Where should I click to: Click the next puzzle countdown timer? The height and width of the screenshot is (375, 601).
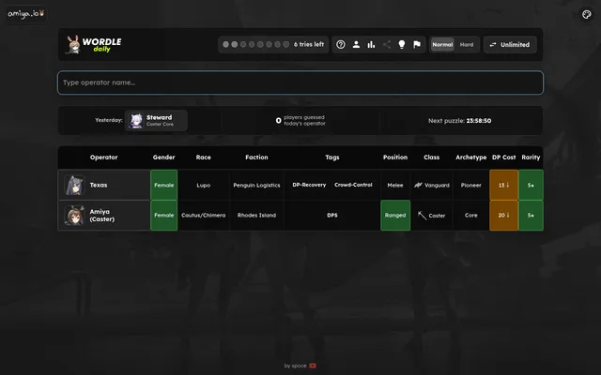click(x=459, y=121)
